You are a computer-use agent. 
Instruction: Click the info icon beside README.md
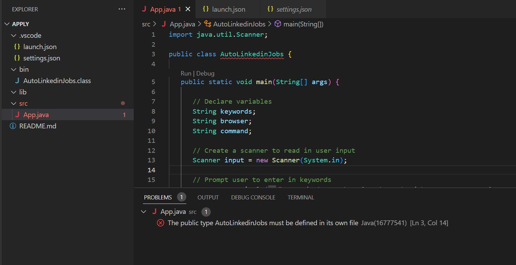pyautogui.click(x=13, y=126)
